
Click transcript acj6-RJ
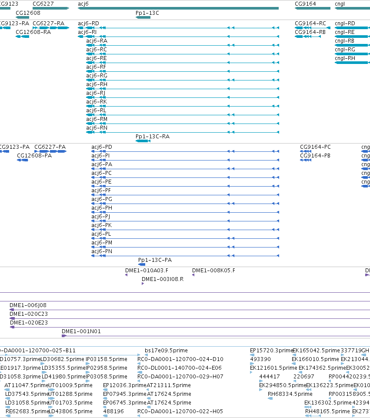96,93
